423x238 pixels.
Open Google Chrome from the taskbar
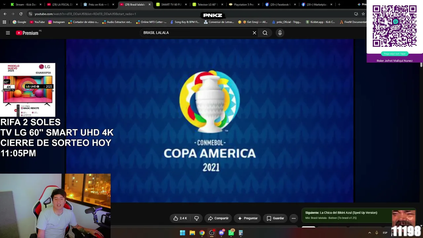[202, 233]
